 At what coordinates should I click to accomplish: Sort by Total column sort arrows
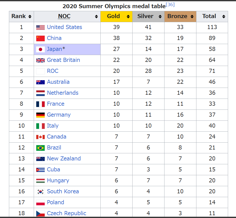224,17
